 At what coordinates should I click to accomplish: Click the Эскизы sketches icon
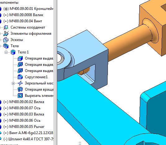(x=6, y=40)
